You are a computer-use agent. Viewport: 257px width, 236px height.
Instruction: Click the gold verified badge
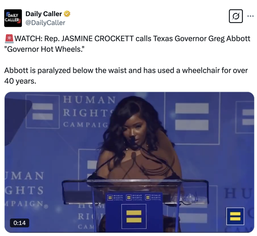coord(67,14)
